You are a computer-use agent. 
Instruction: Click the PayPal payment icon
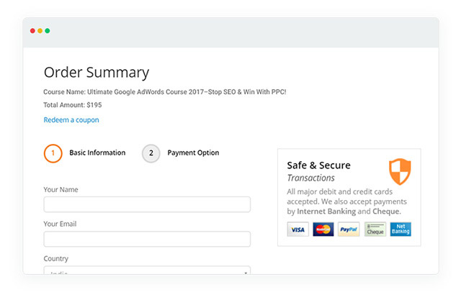tap(349, 230)
